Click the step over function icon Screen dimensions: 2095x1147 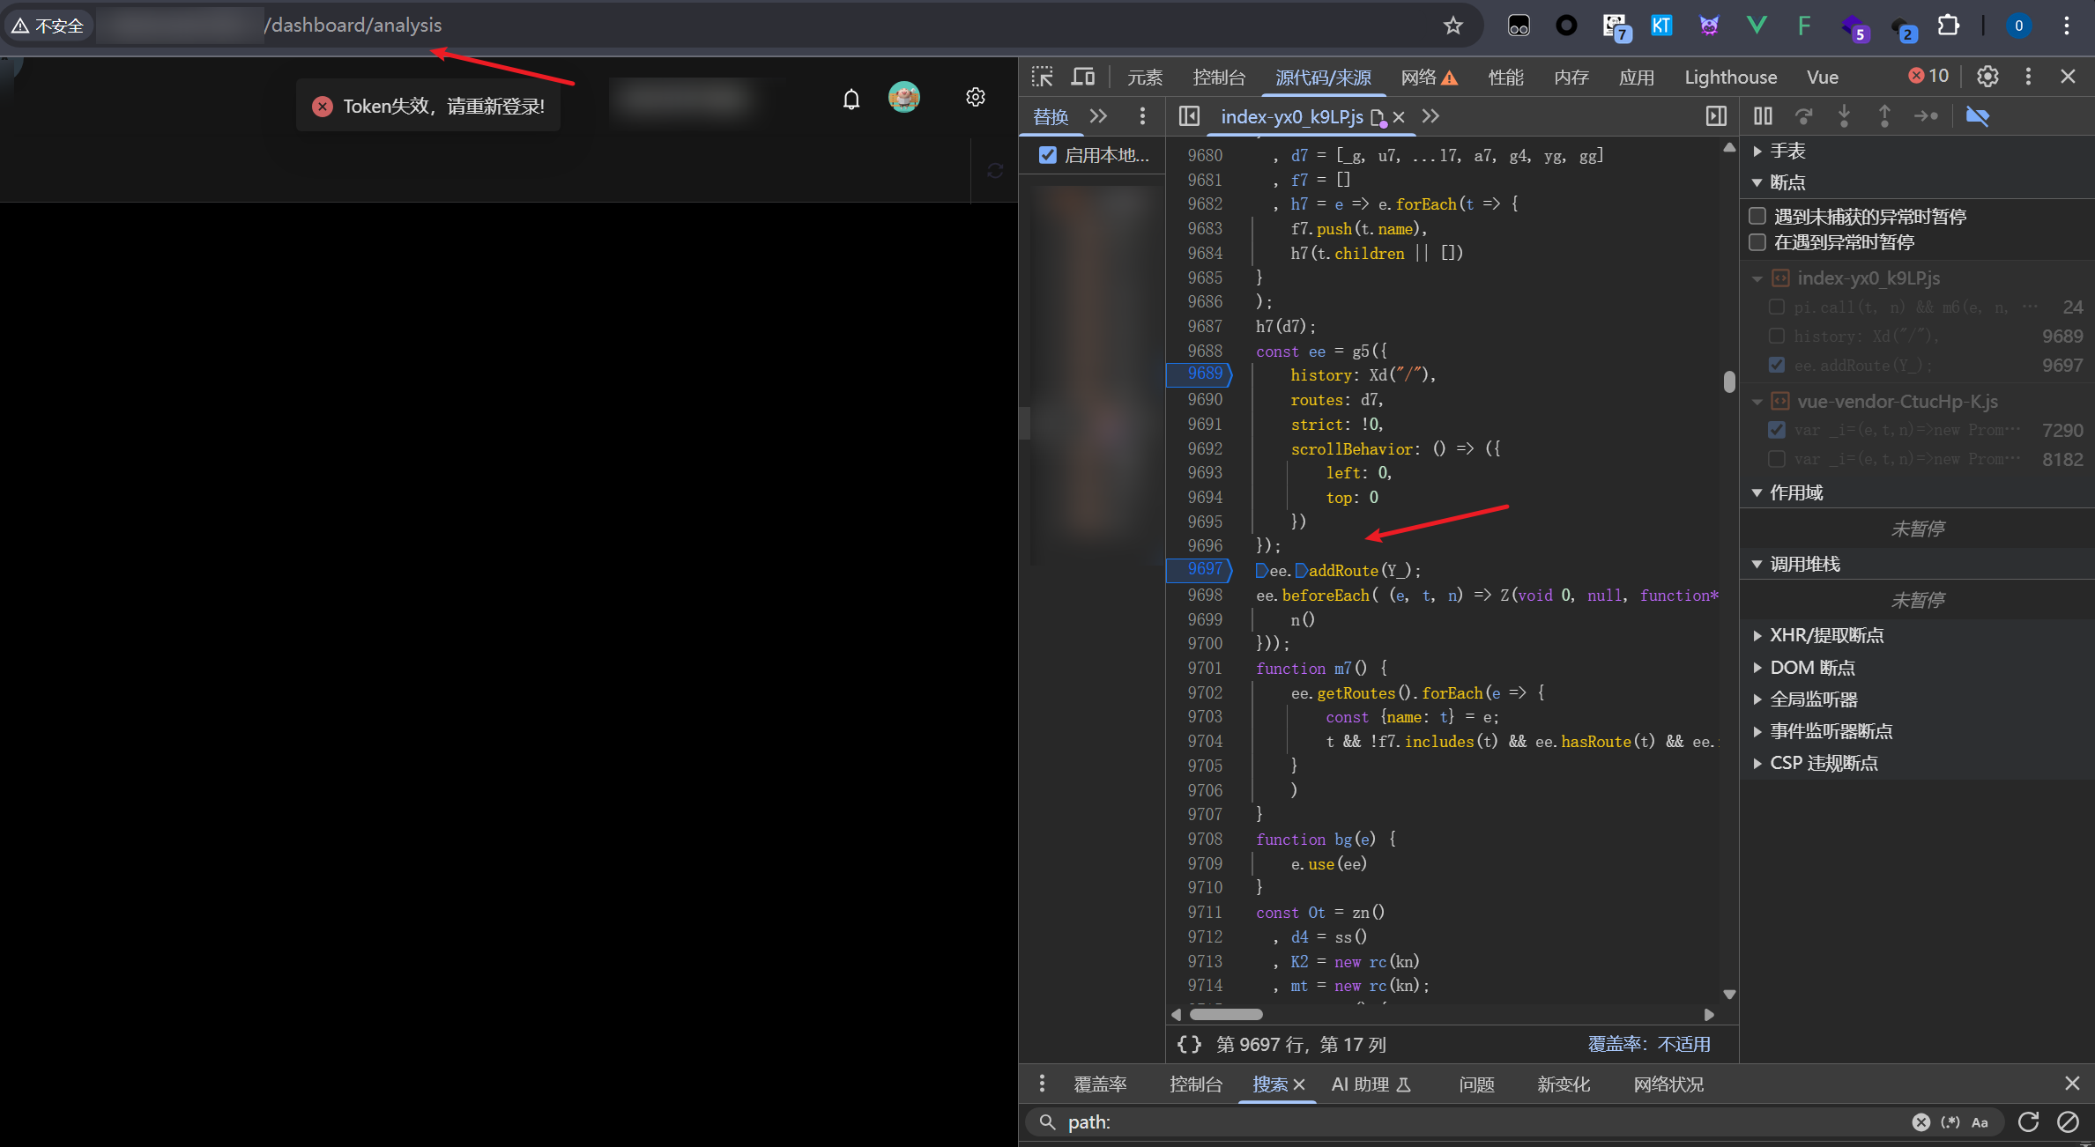click(x=1803, y=116)
